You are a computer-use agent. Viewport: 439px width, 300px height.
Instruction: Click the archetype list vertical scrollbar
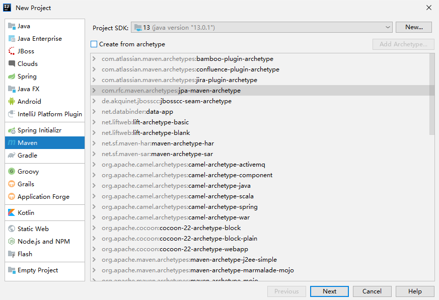click(x=432, y=94)
